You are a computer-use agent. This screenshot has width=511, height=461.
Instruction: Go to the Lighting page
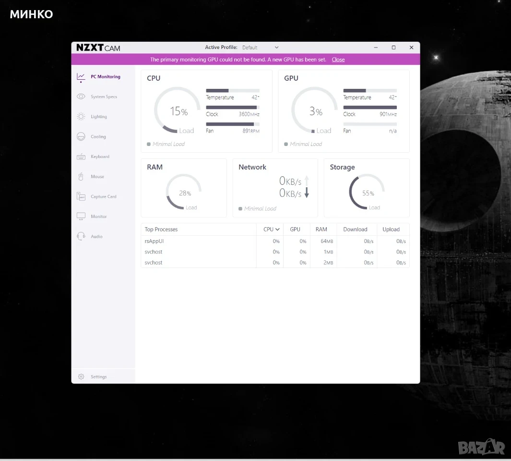point(99,117)
